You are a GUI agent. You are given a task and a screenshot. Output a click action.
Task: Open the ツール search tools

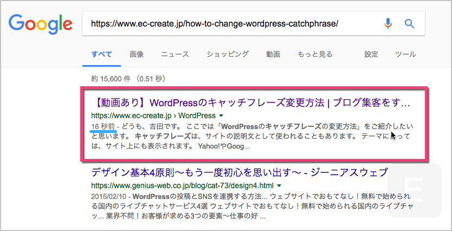point(405,54)
